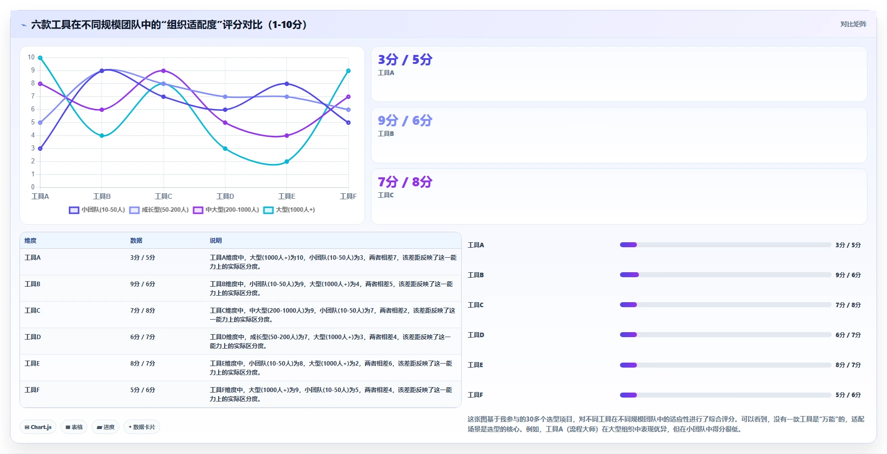The height and width of the screenshot is (454, 887).
Task: Click the 中大型 data point at 工具B (6)
Action: tap(102, 110)
